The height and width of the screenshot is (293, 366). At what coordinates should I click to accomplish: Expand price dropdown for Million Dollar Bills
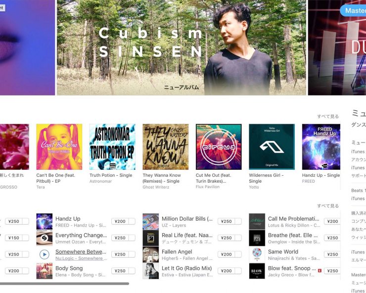(238, 221)
